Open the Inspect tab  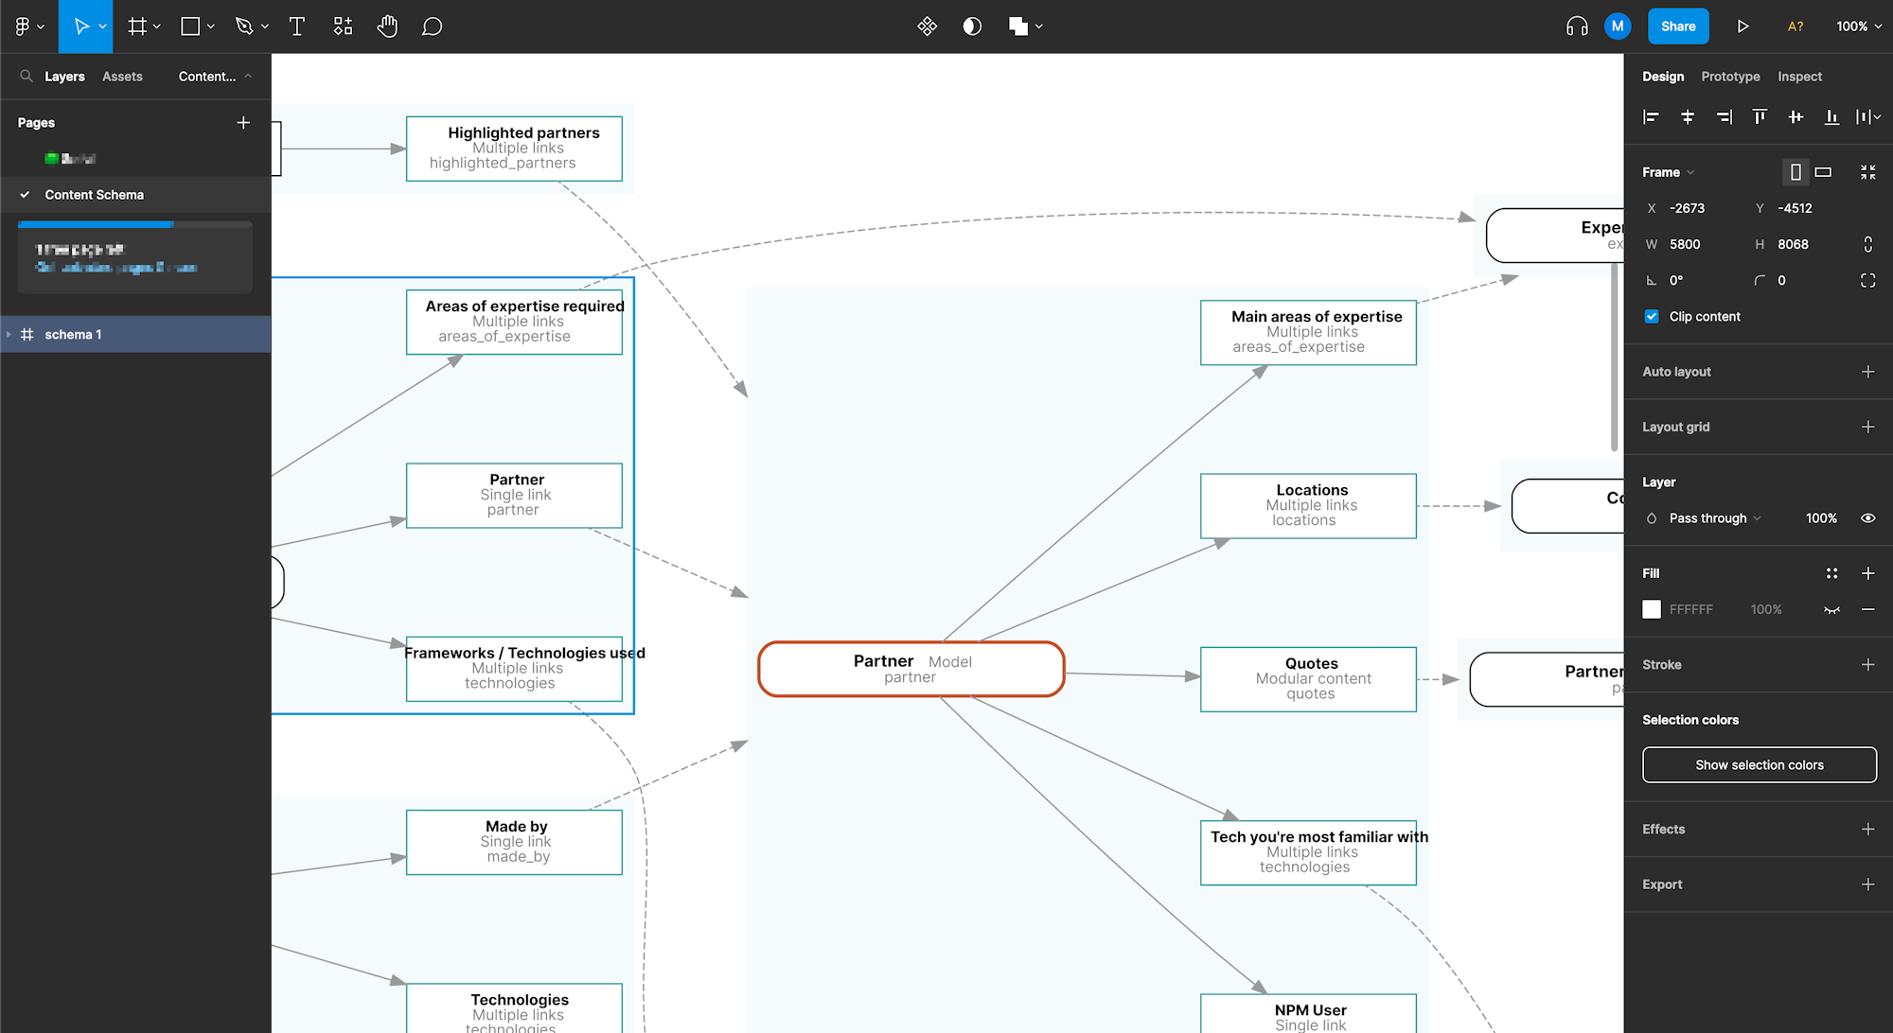(x=1799, y=77)
